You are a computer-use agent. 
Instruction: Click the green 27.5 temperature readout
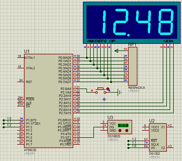tap(123, 125)
